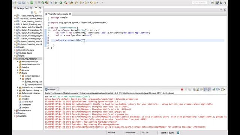Close the Transformation.scala editor tab

(x=70, y=14)
